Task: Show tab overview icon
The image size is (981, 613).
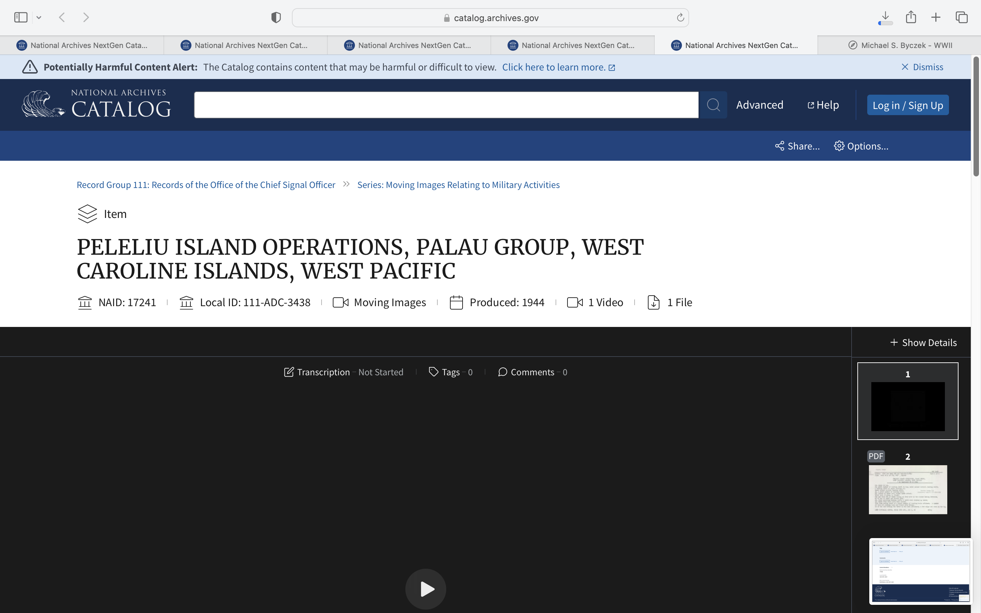Action: [x=962, y=17]
